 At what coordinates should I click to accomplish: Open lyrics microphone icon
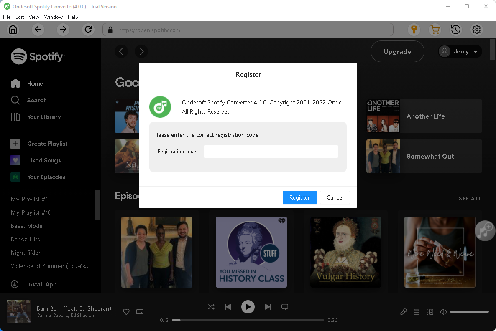point(403,312)
